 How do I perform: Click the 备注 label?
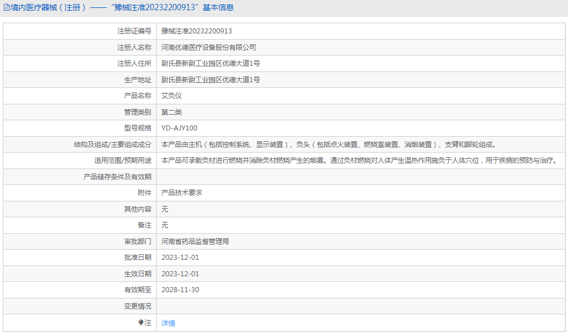click(145, 225)
